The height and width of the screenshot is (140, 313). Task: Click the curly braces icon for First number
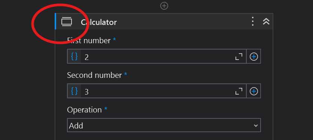click(74, 56)
